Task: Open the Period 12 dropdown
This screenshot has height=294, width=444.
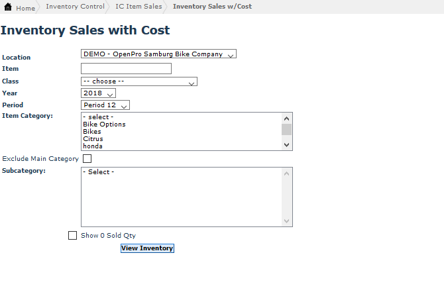Action: (105, 105)
